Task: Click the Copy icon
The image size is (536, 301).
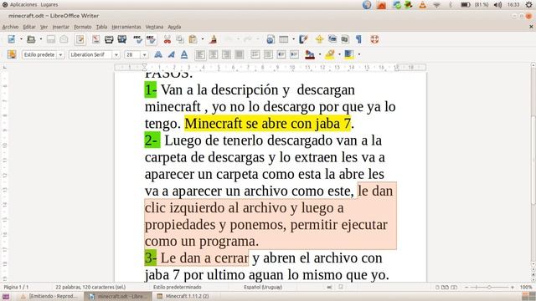Action: 180,39
